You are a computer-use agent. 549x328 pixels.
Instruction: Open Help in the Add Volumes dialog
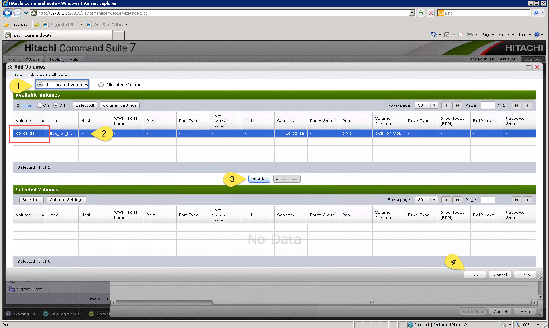(525, 275)
